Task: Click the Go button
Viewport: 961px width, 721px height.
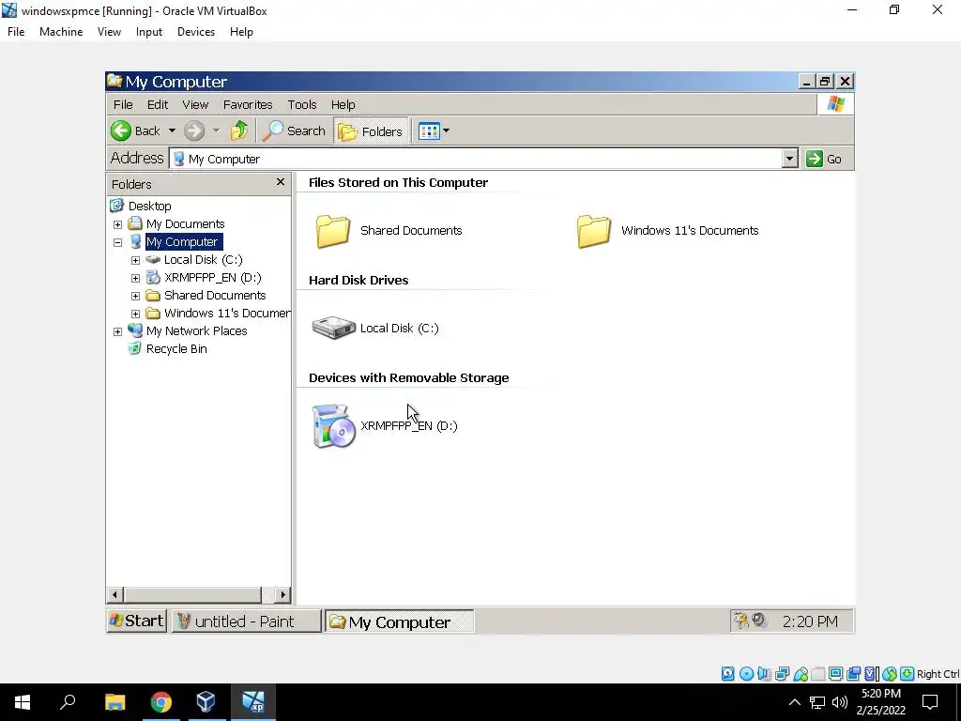Action: tap(824, 159)
